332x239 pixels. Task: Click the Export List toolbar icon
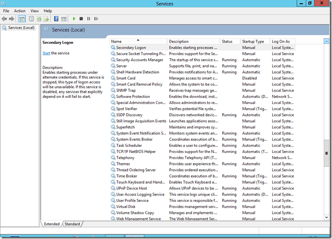click(x=46, y=19)
